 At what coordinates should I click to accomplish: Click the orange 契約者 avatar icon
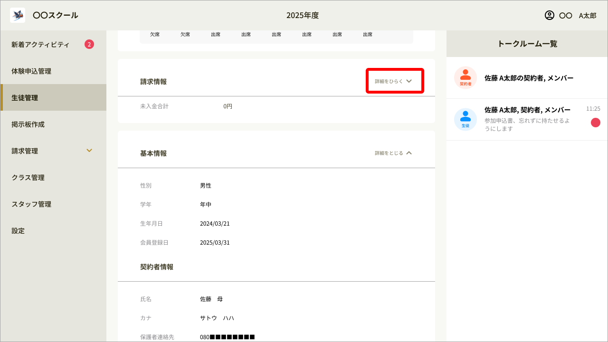click(465, 77)
